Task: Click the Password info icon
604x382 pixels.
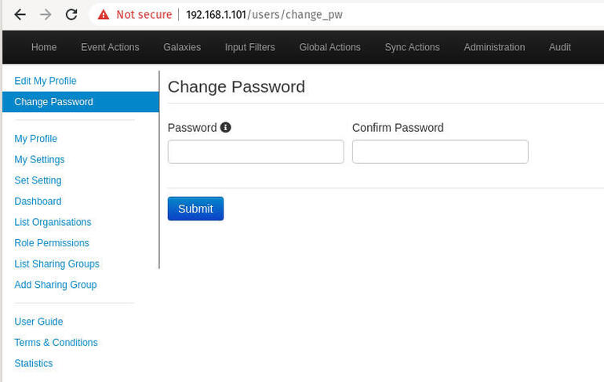Action: click(x=226, y=127)
